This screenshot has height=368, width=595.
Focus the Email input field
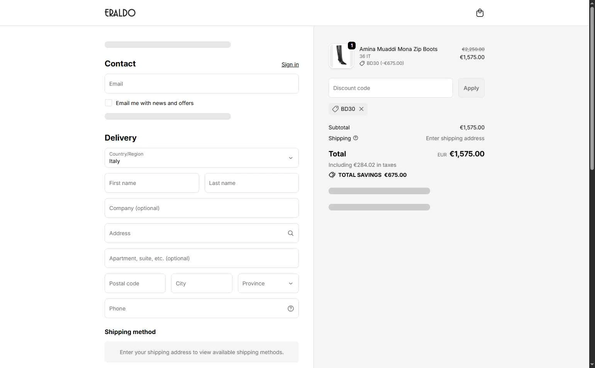(202, 84)
